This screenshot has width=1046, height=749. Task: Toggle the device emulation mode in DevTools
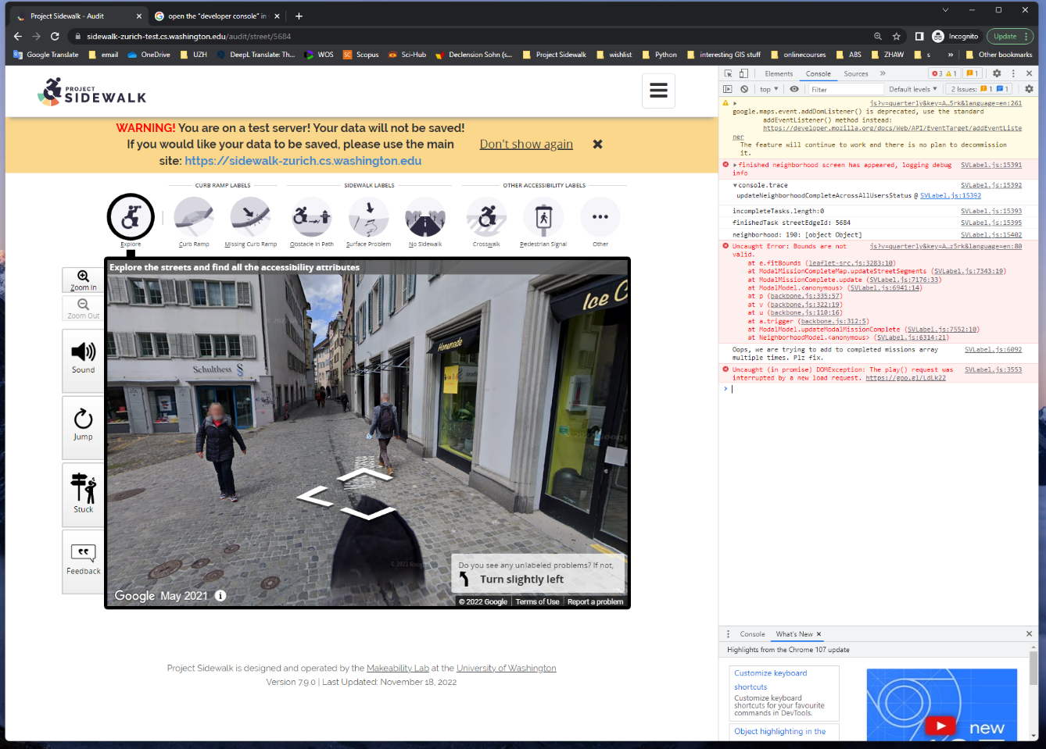(x=743, y=73)
